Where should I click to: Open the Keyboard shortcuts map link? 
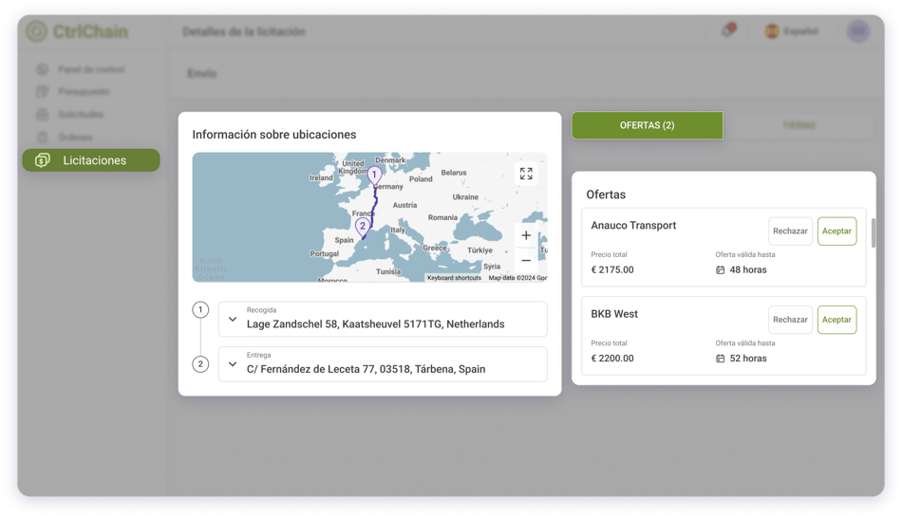pyautogui.click(x=454, y=278)
